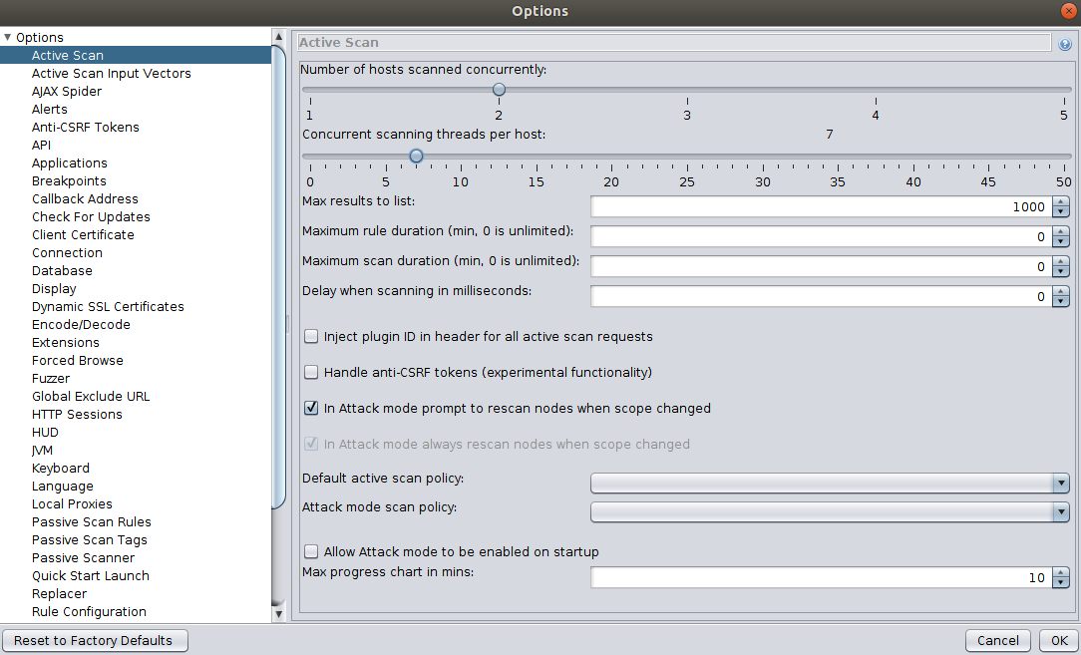
Task: Uncheck In Attack mode prompt to rescan
Action: (x=311, y=409)
